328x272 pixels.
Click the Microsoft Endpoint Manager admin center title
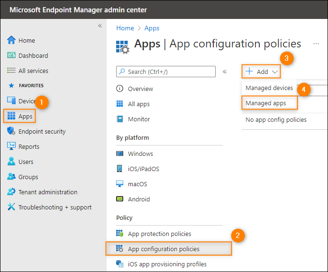tap(78, 10)
